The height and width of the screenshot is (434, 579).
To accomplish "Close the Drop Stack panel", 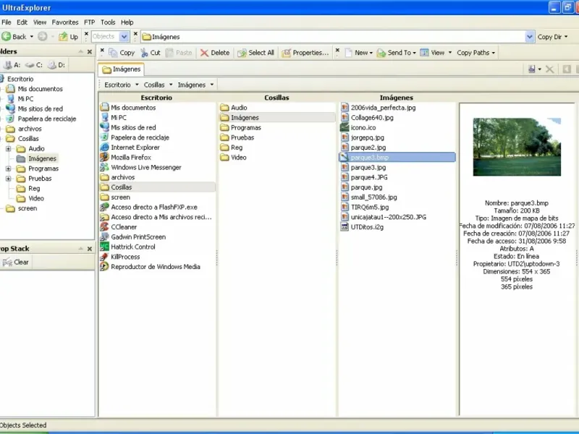I will tap(89, 249).
